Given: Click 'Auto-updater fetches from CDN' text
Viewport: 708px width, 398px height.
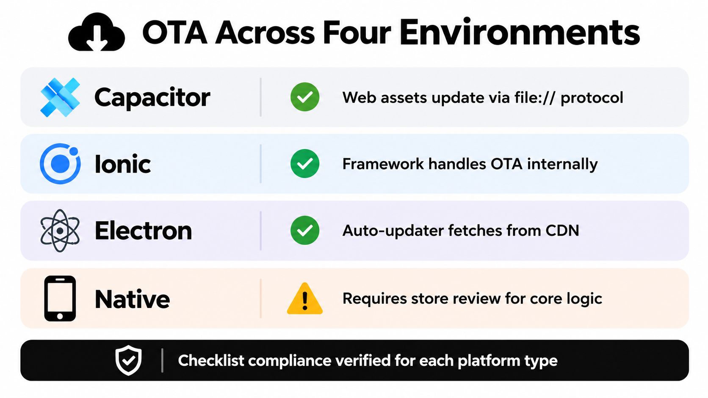Looking at the screenshot, I should point(461,231).
